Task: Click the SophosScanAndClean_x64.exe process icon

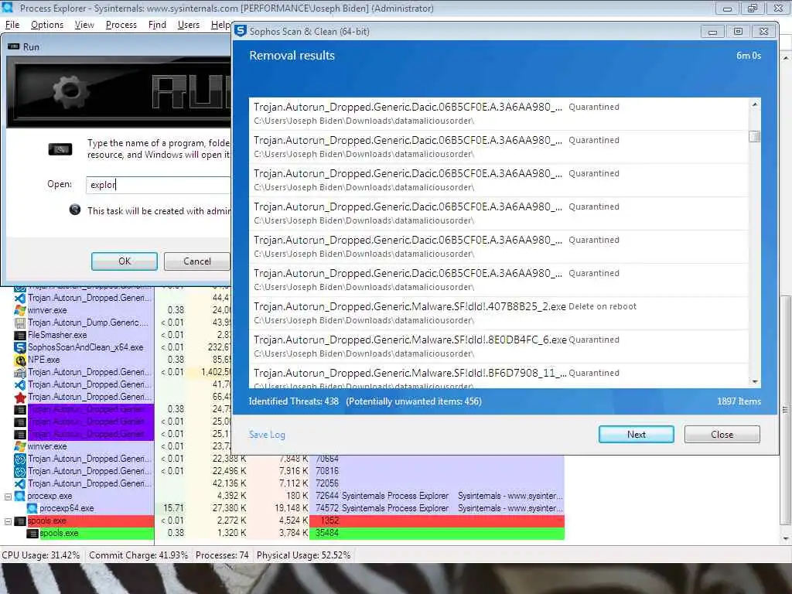Action: tap(19, 347)
